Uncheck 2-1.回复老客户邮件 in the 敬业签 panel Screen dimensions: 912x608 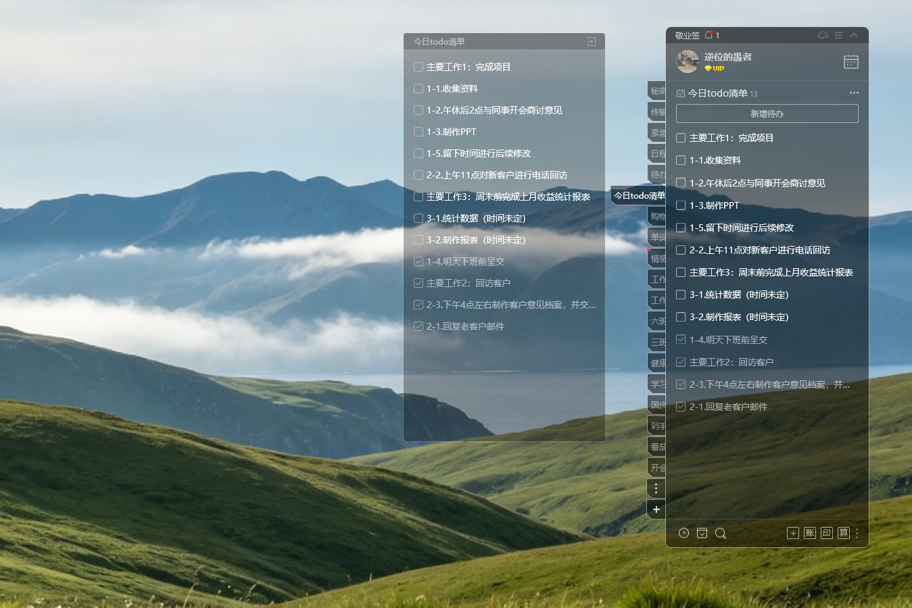[681, 407]
